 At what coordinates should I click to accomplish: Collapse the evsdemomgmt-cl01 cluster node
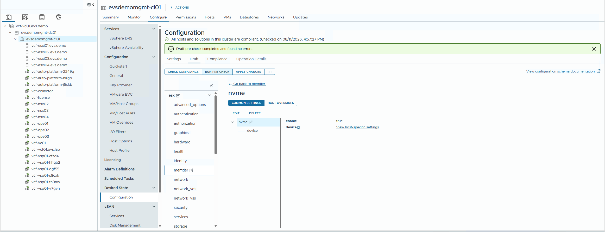(x=15, y=39)
